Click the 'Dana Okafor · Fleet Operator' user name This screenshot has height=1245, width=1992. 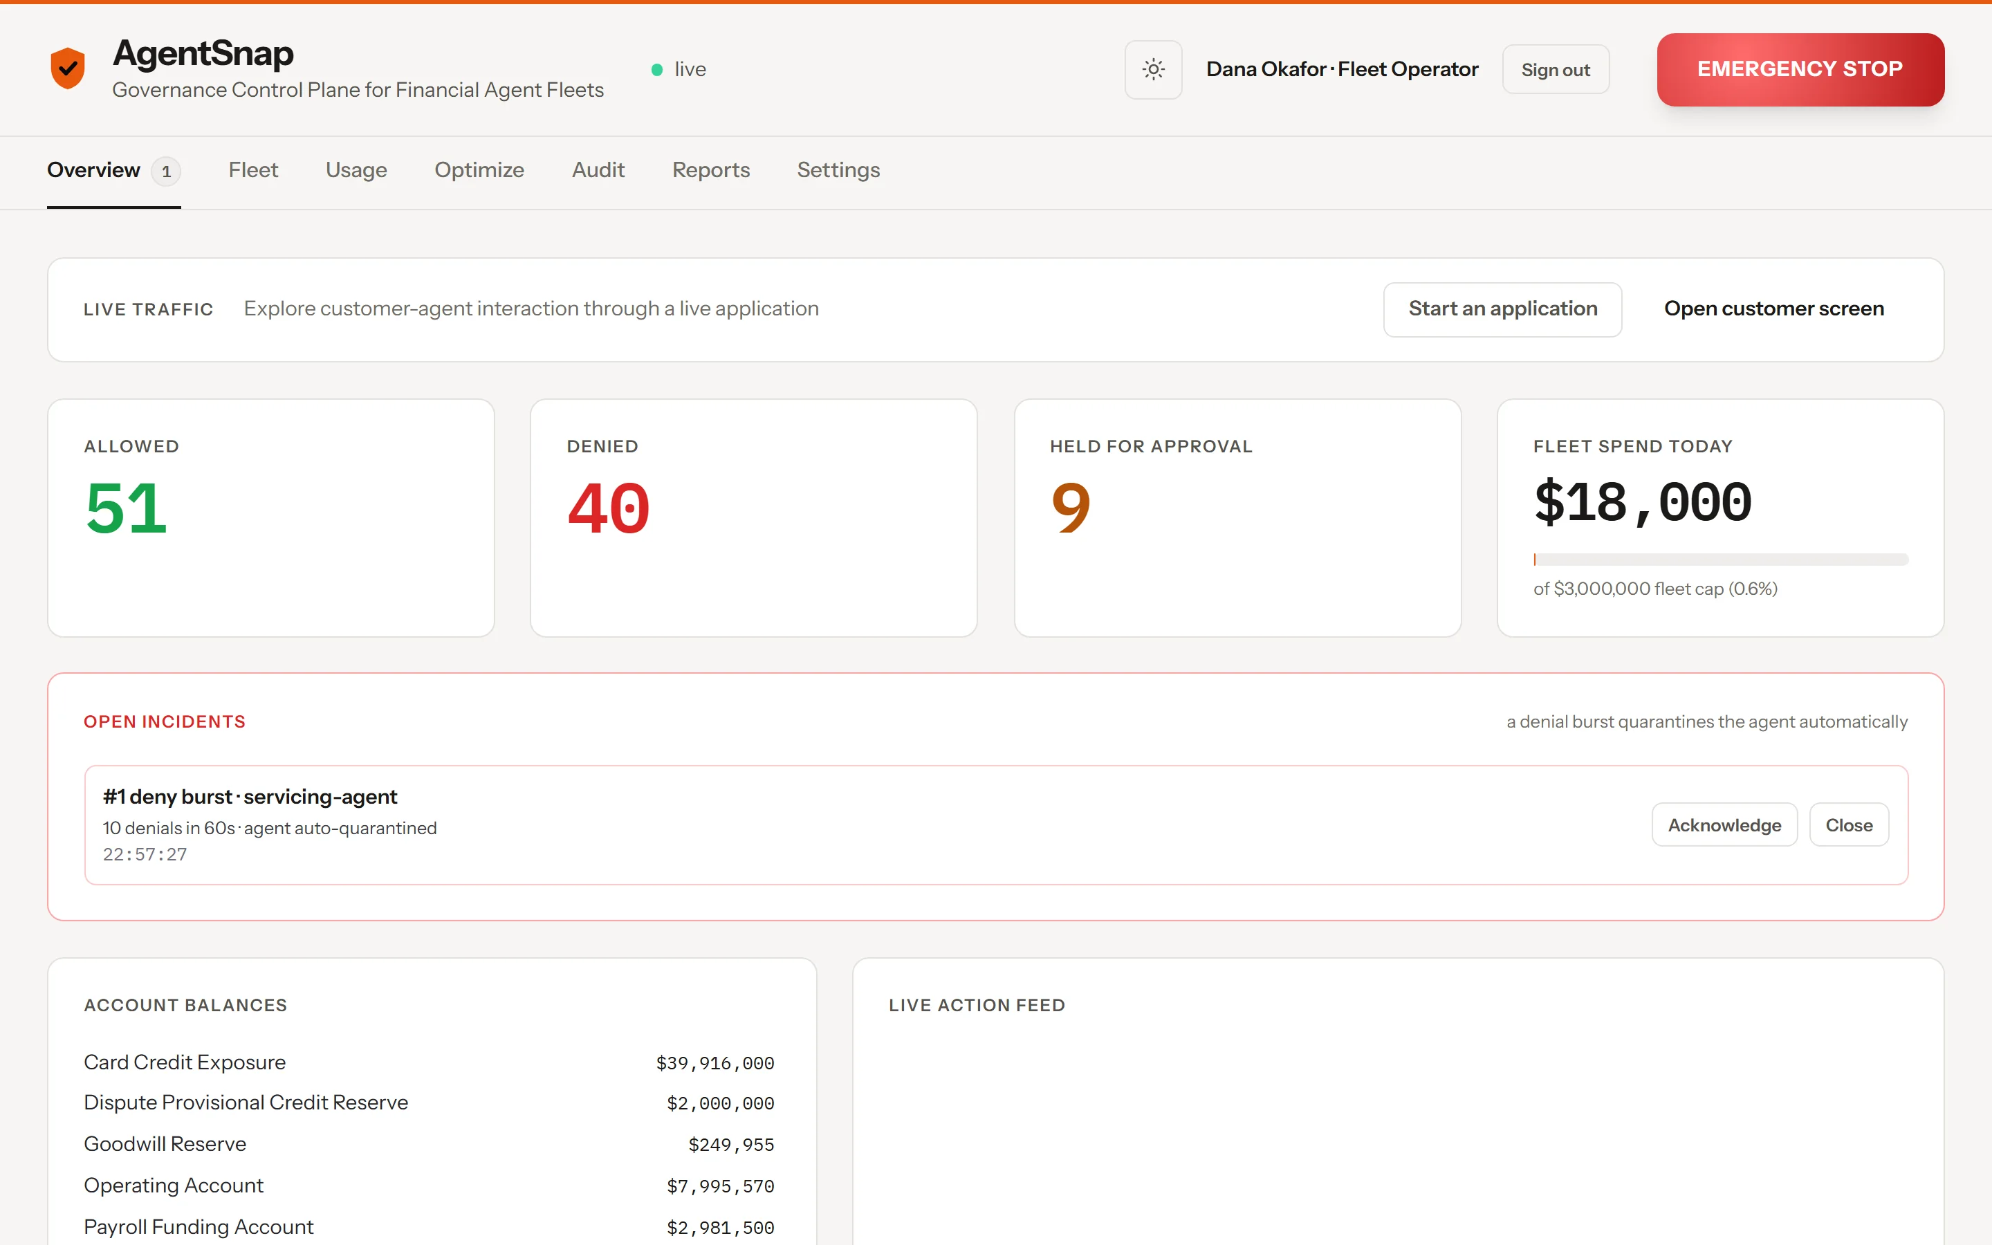click(x=1342, y=69)
